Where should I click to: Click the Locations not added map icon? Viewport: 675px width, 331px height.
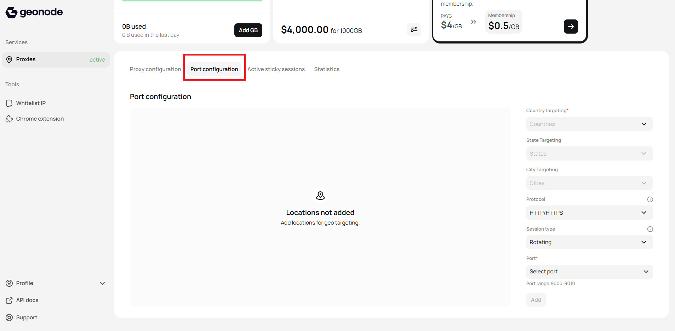pyautogui.click(x=320, y=196)
